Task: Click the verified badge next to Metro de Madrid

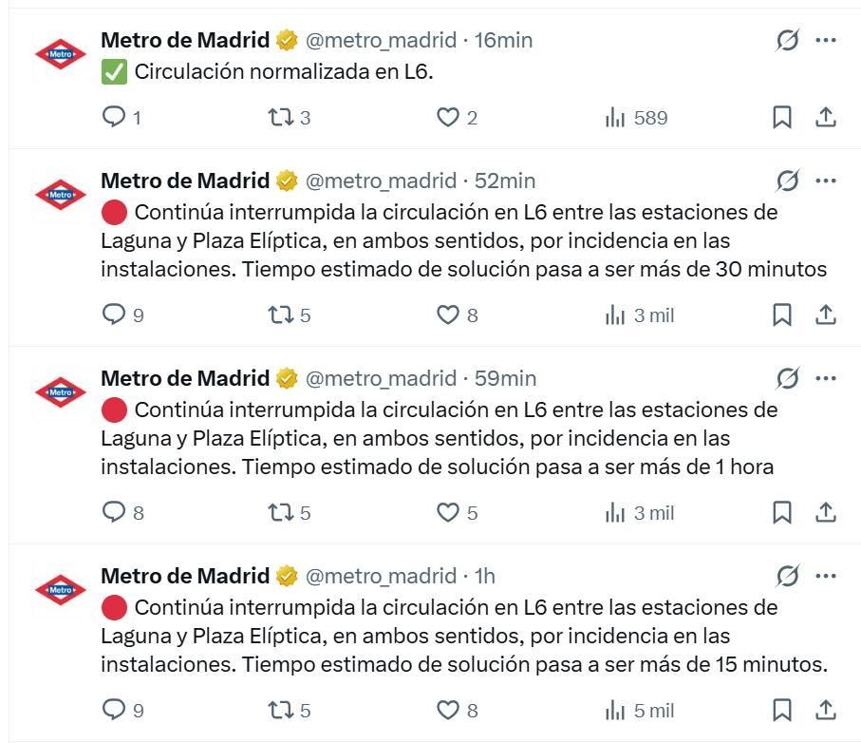Action: [x=284, y=40]
